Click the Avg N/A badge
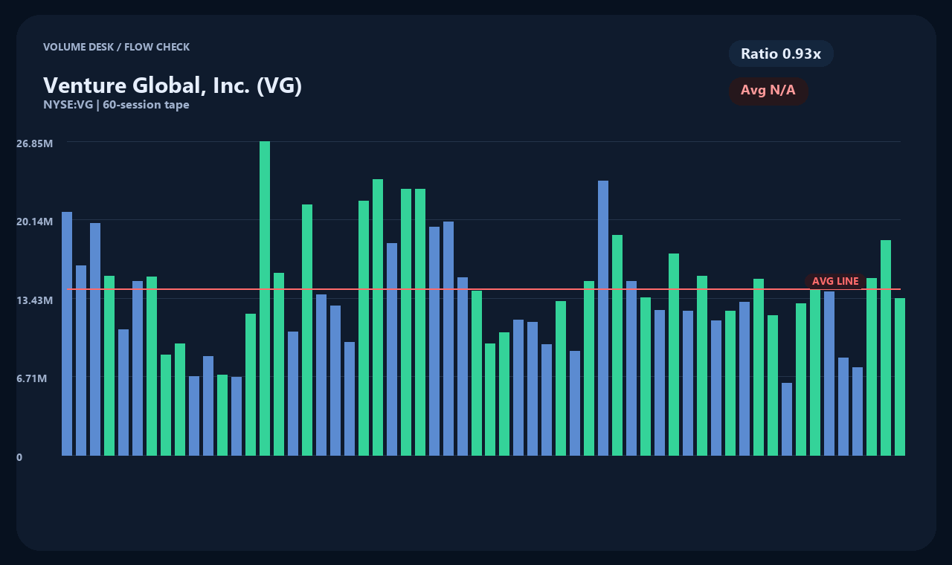This screenshot has width=952, height=565. (x=768, y=91)
